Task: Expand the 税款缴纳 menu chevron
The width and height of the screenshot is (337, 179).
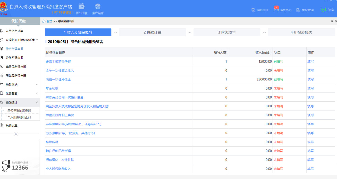Action: pos(37,84)
